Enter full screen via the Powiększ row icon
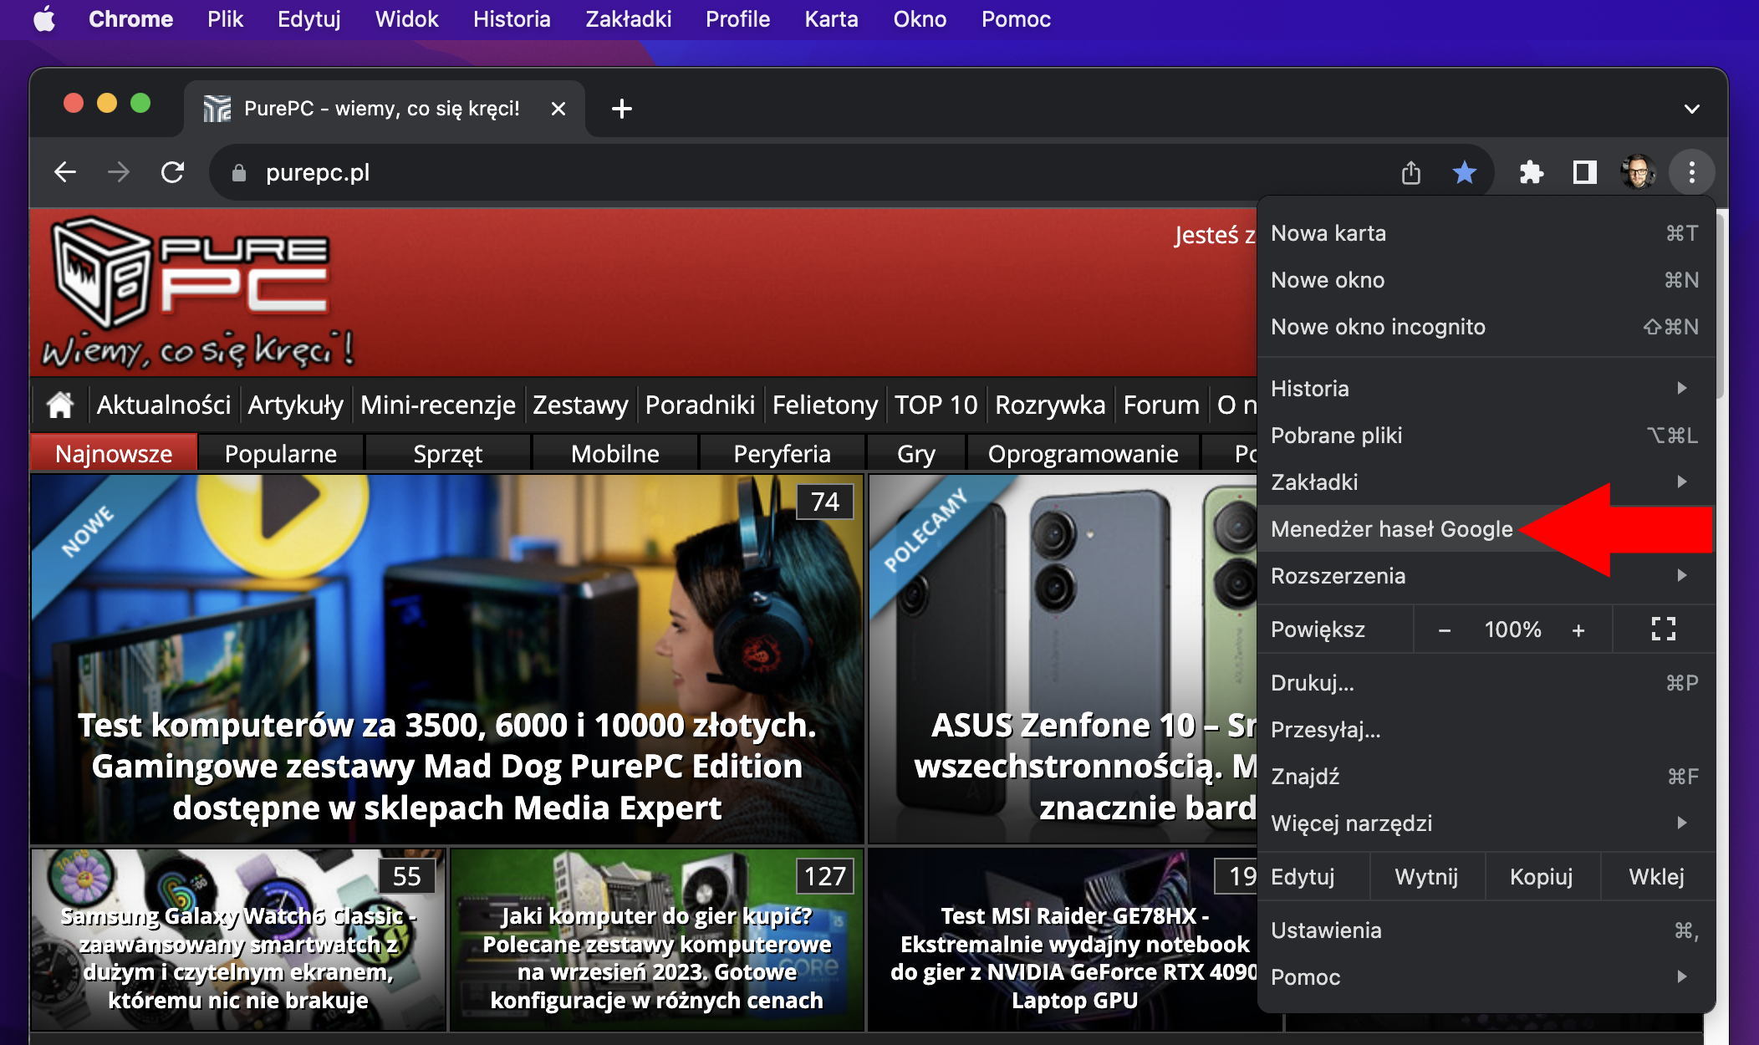 [x=1663, y=629]
